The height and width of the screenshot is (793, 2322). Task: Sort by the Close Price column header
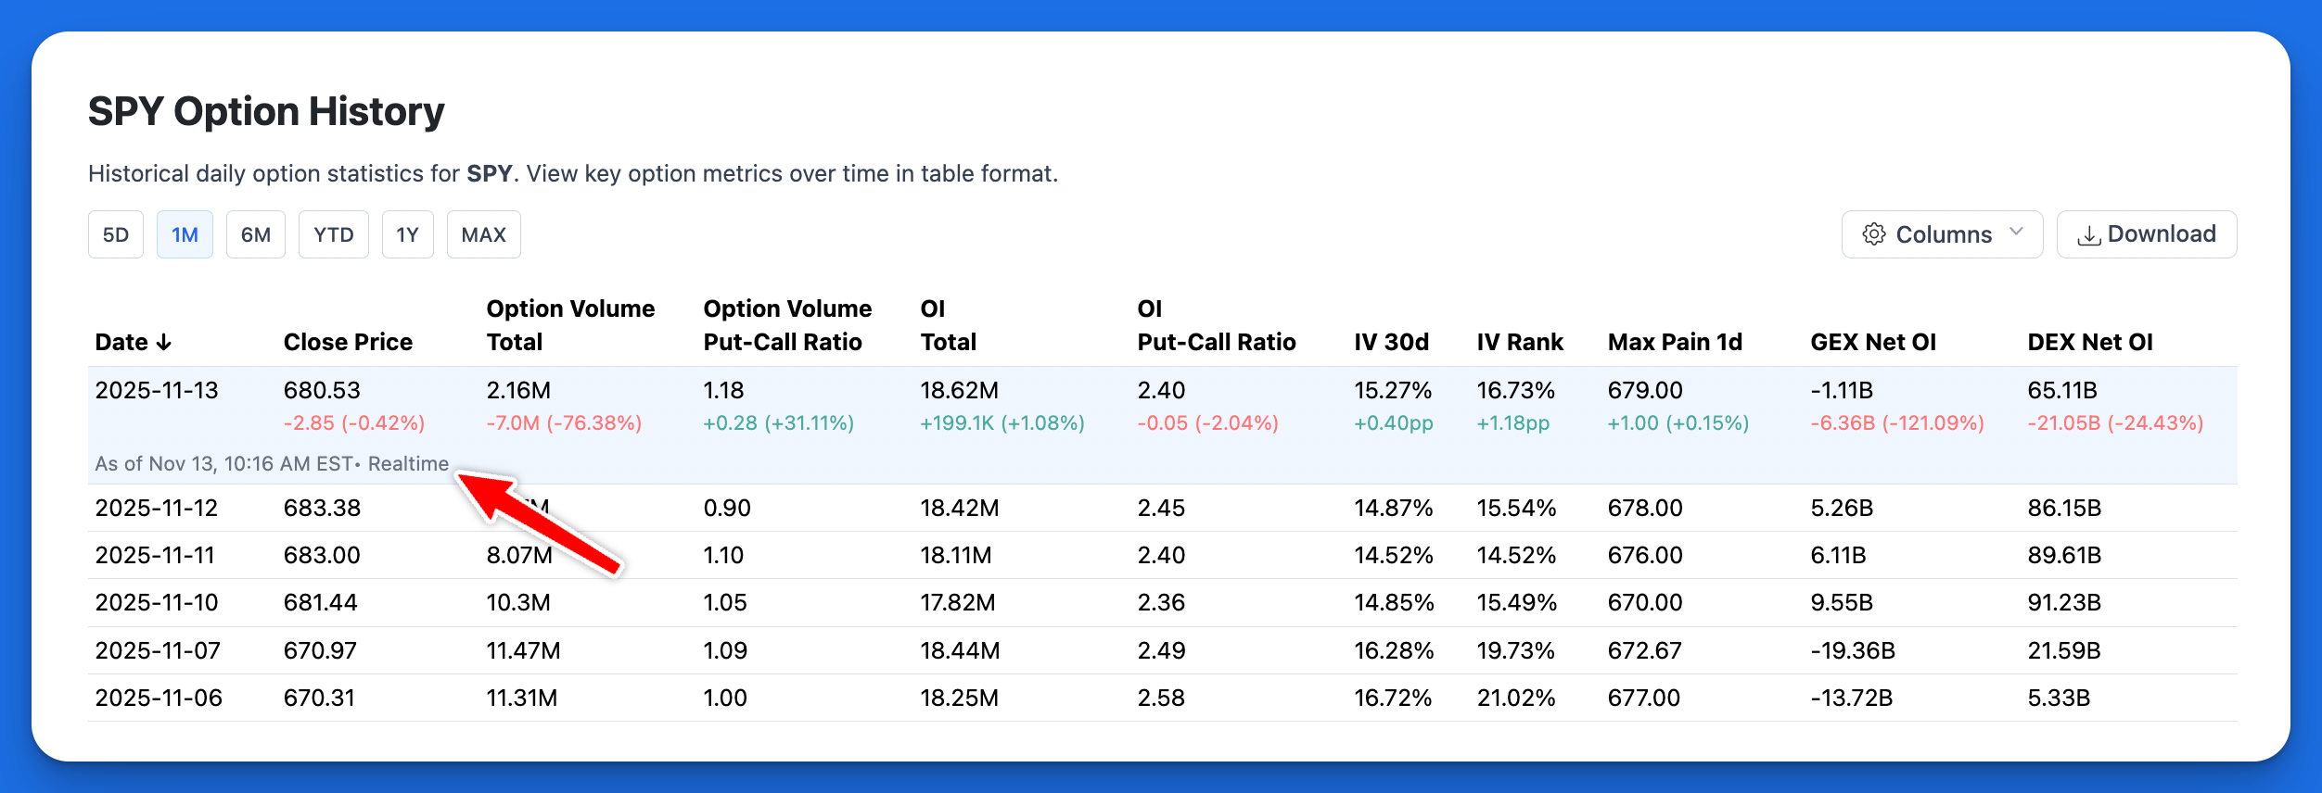348,342
